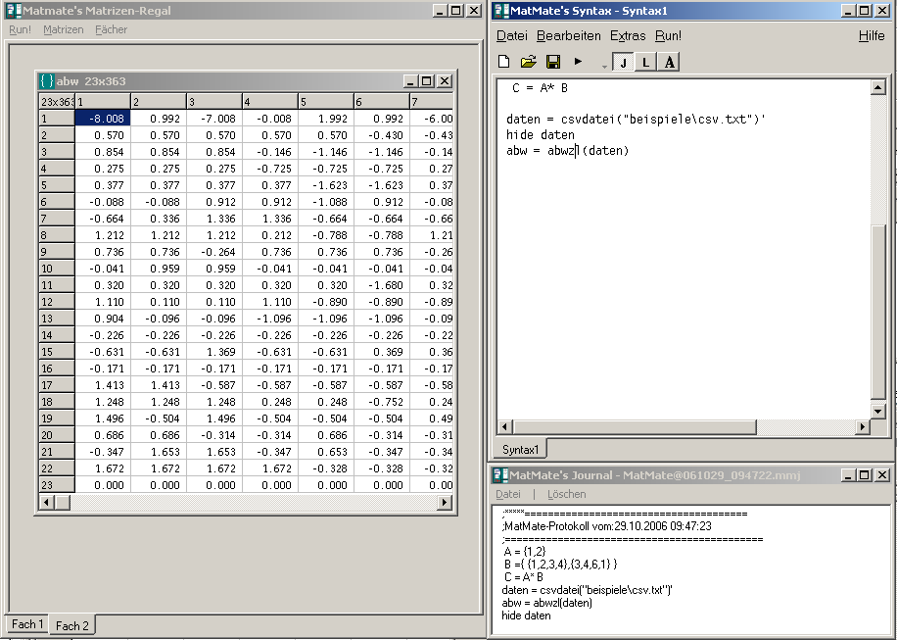Viewport: 897px width, 640px height.
Task: Save syntax using the floppy disk icon
Action: 553,62
